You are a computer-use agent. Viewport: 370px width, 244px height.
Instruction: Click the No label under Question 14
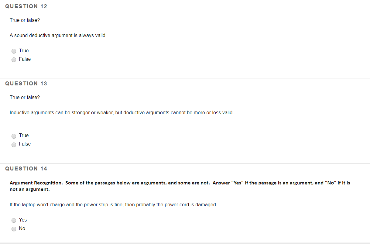pyautogui.click(x=22, y=228)
